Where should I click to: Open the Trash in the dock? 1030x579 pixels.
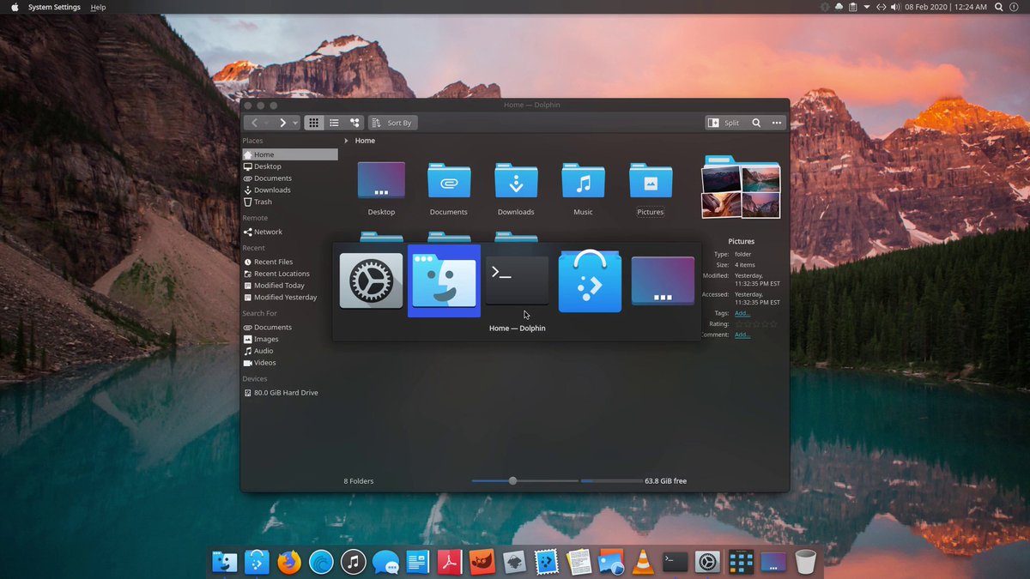(805, 562)
